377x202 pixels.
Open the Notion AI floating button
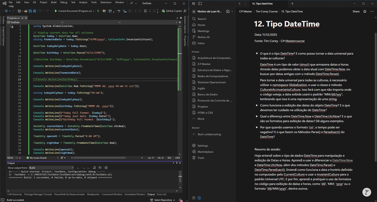tap(366, 192)
